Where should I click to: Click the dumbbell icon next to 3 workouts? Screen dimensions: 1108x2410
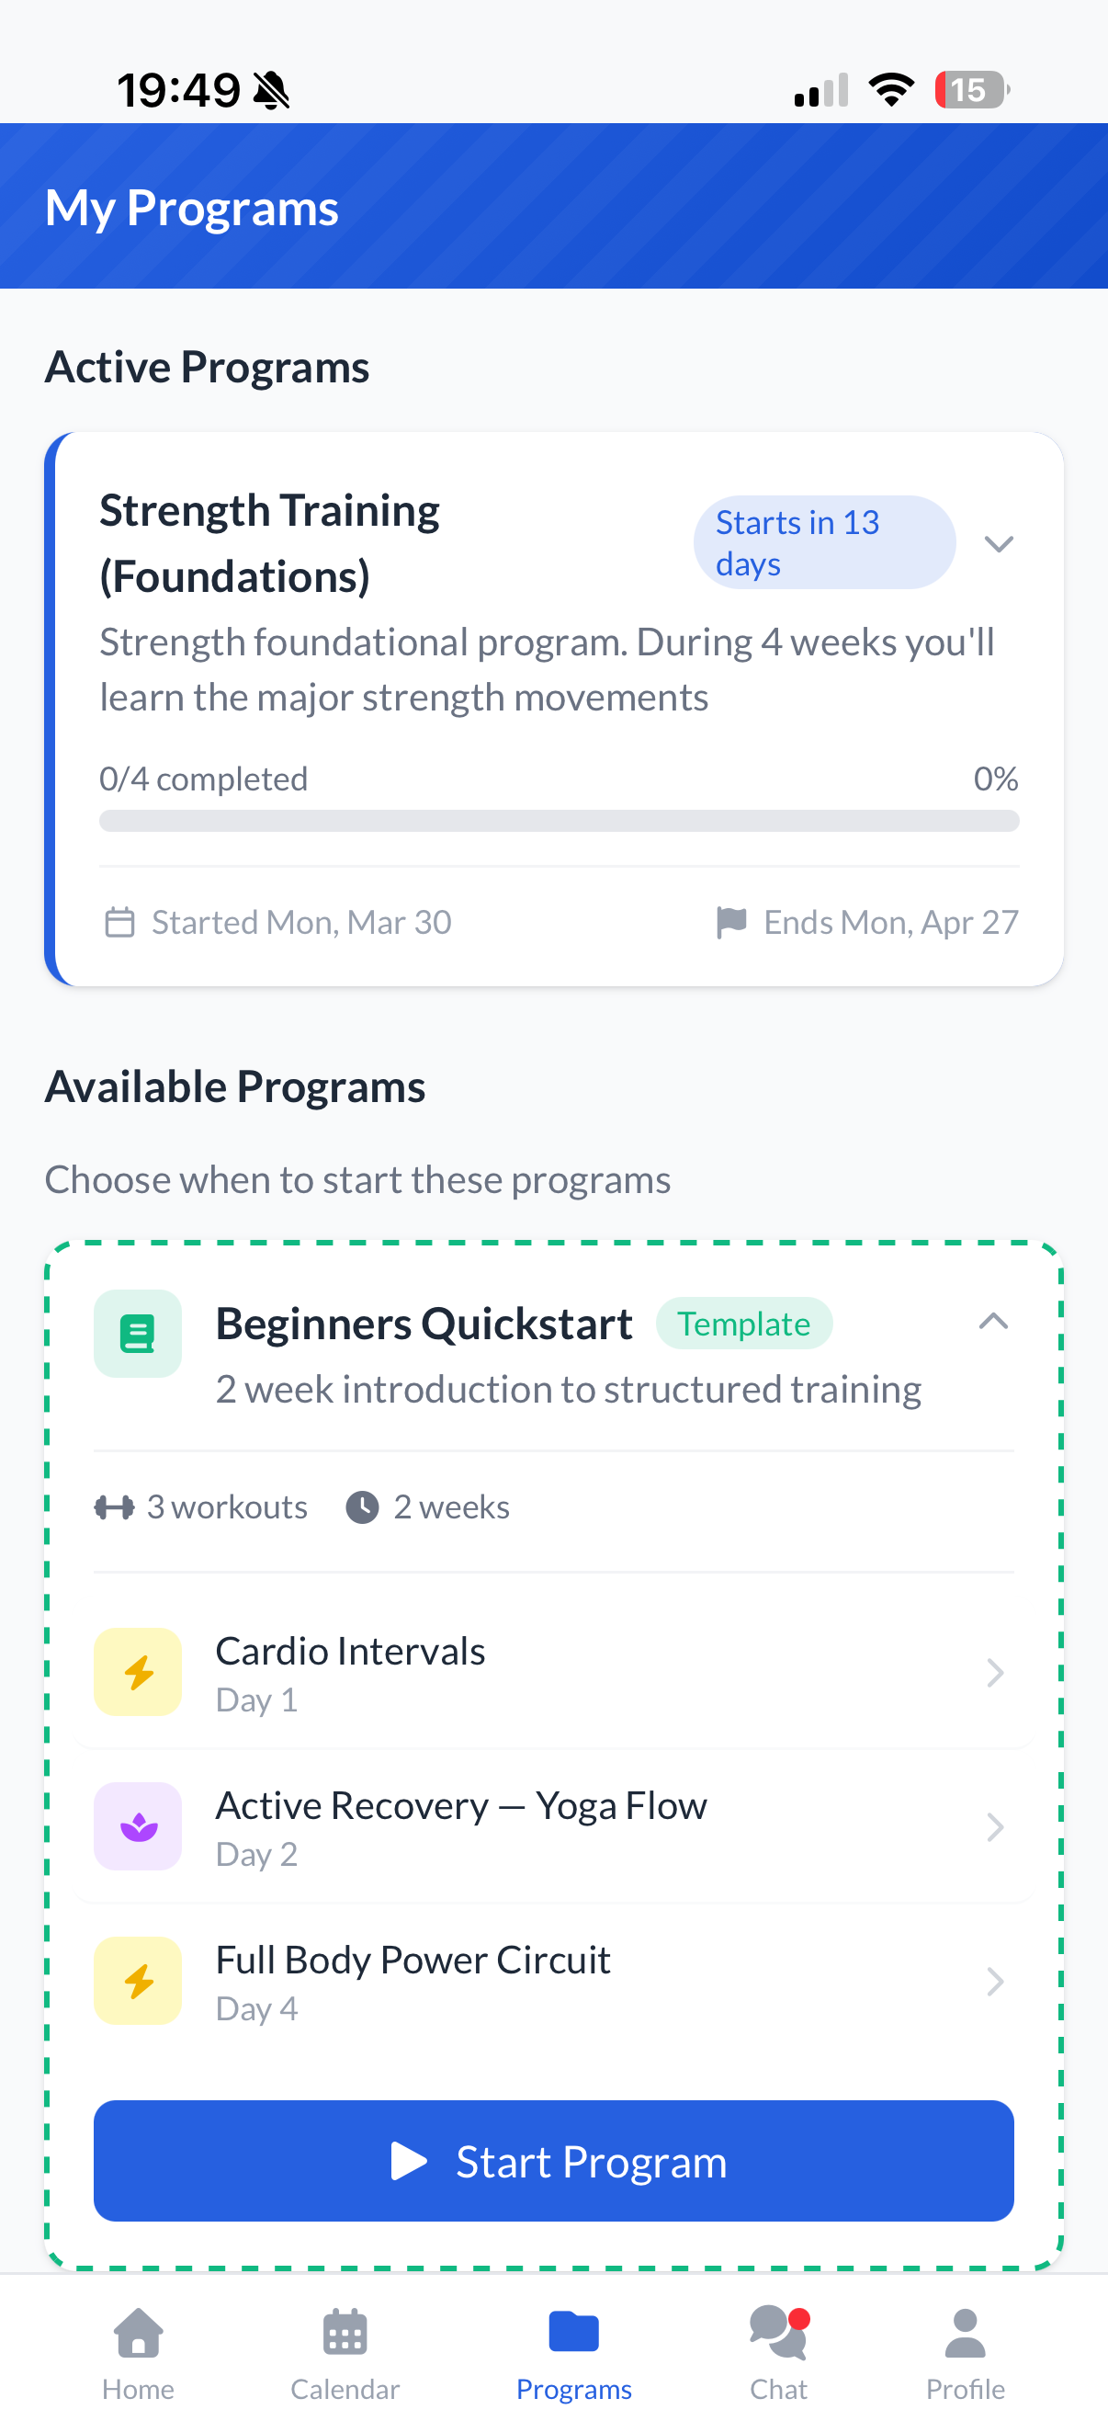(115, 1506)
